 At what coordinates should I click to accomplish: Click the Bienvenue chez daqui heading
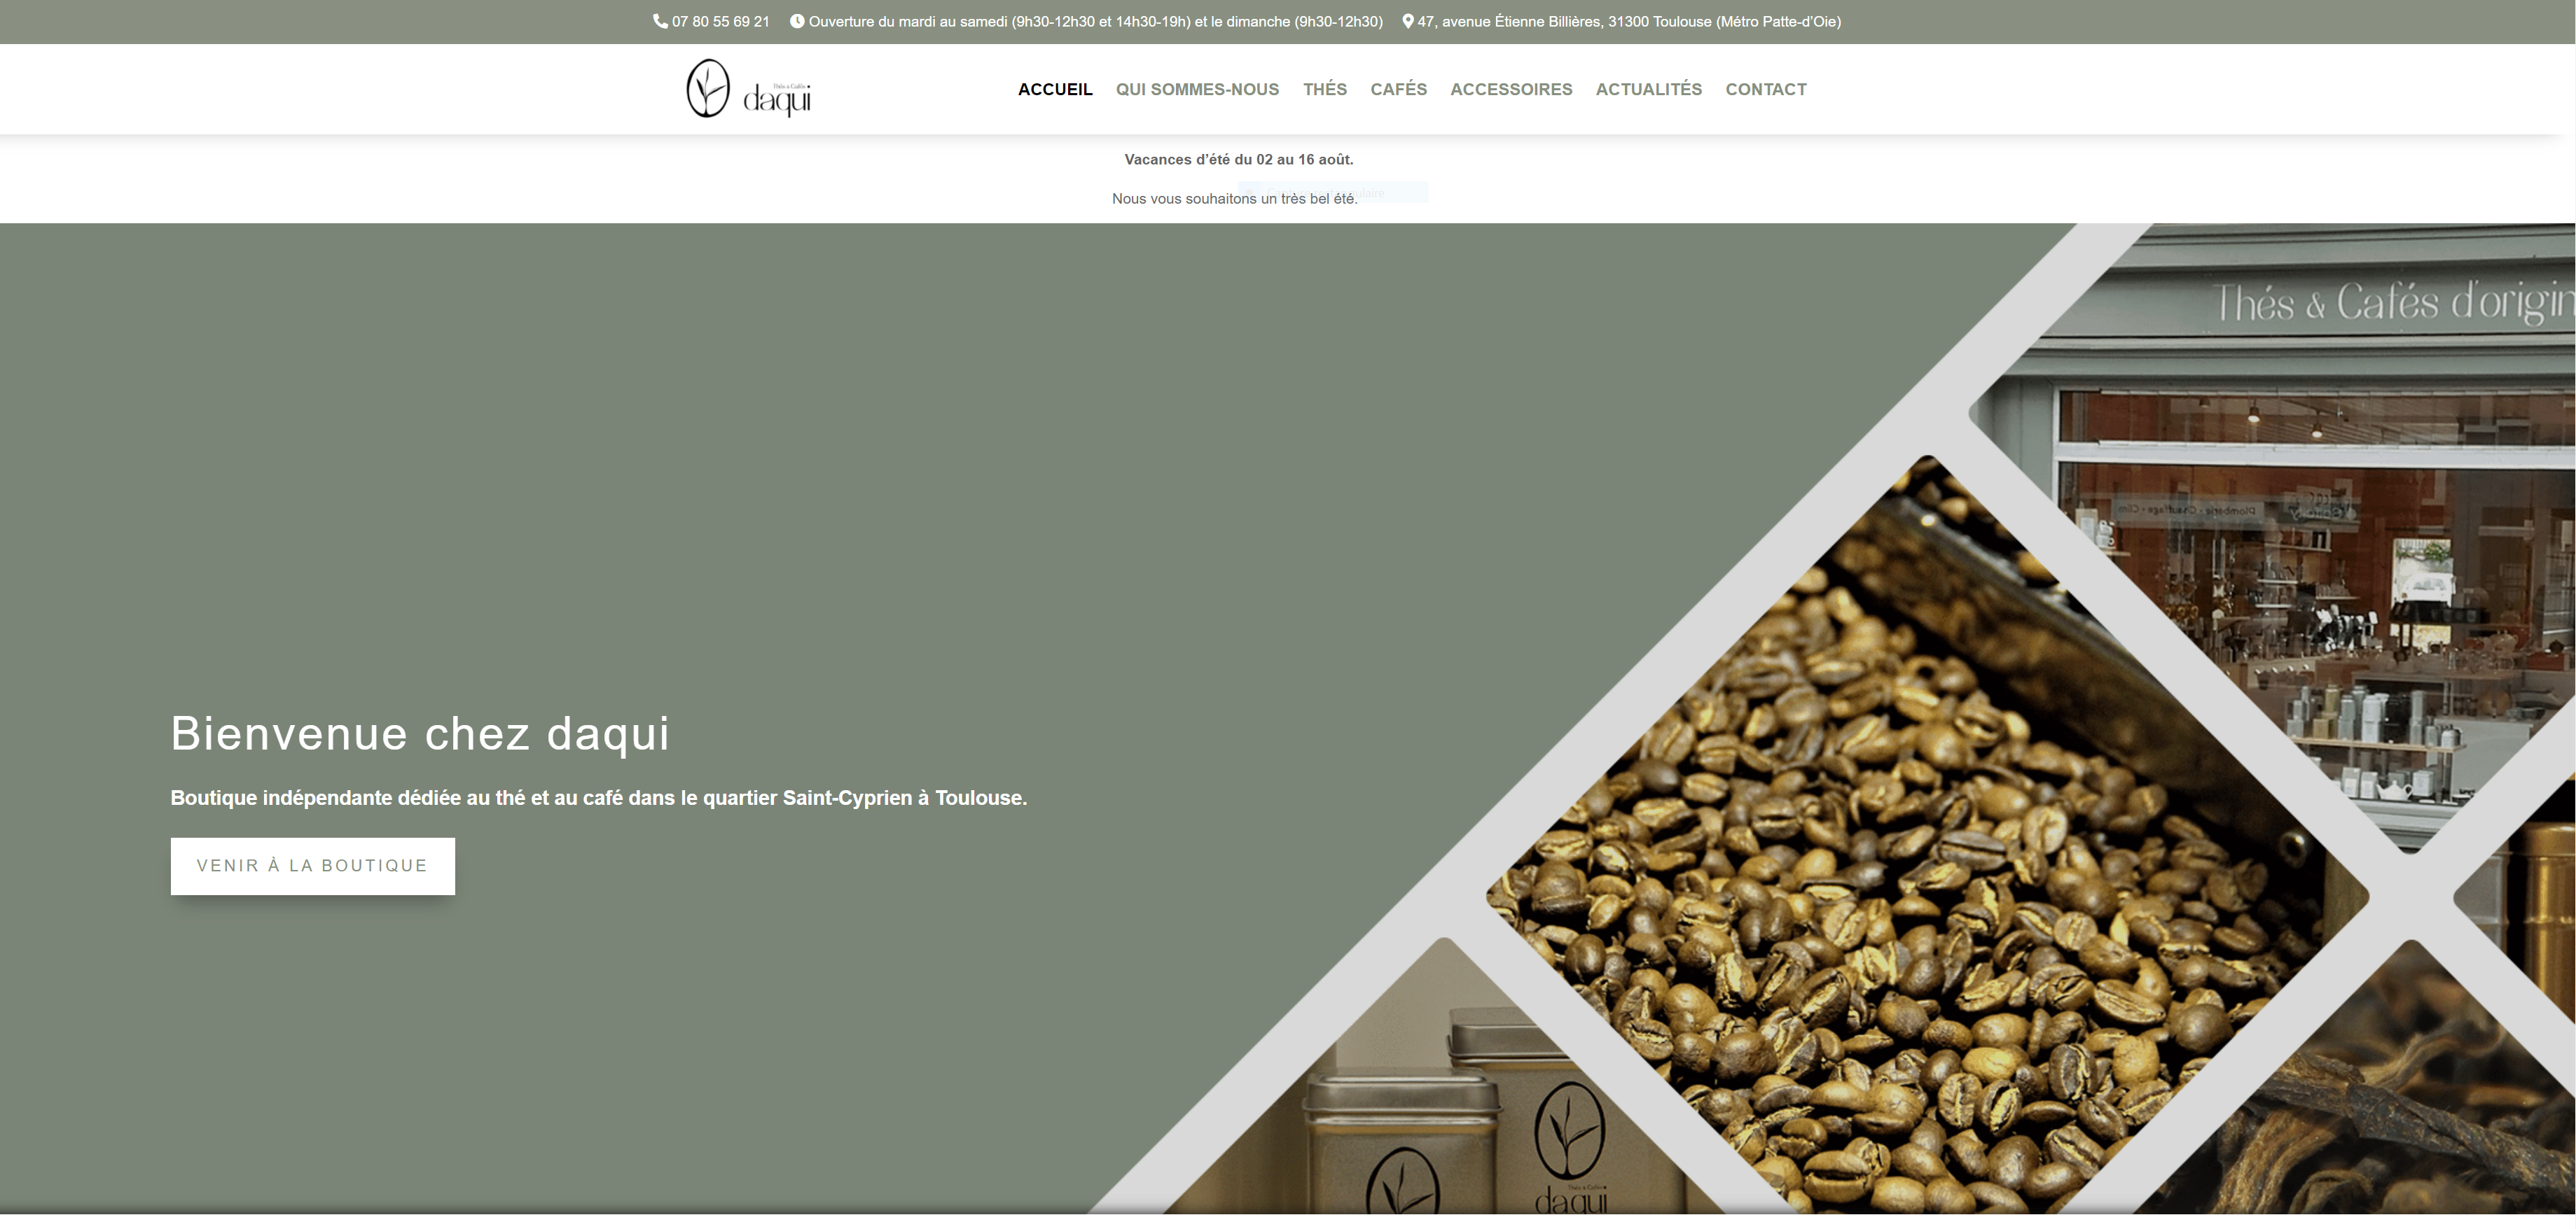[x=420, y=734]
